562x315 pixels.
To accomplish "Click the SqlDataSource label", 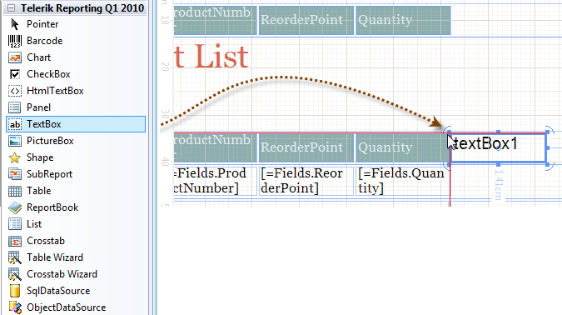I will [58, 291].
